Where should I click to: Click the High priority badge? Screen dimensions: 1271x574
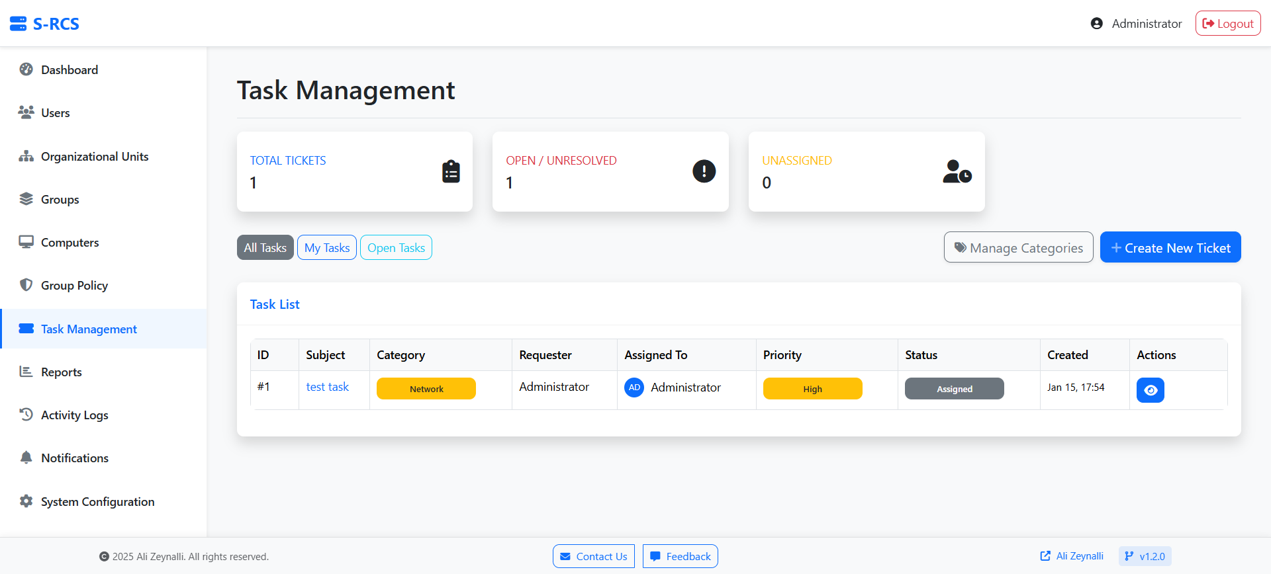pos(812,389)
